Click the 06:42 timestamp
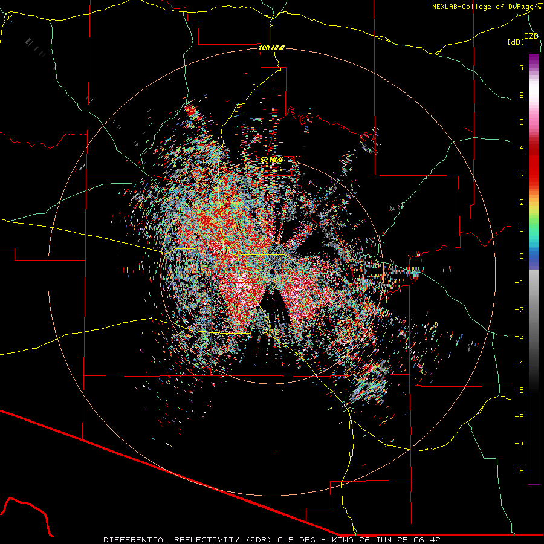Screen dimensions: 544x544 (x=429, y=540)
